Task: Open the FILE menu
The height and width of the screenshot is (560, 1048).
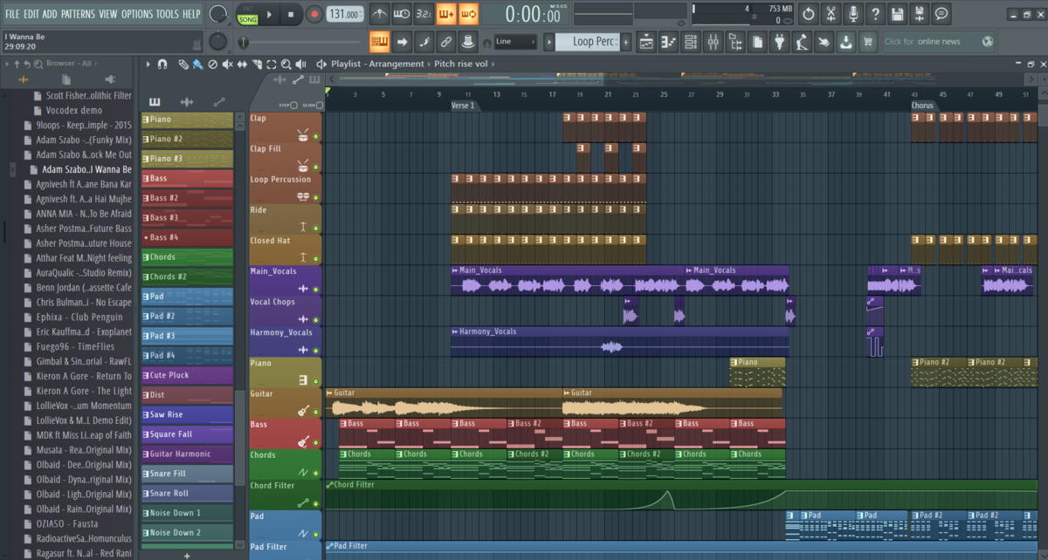Action: pyautogui.click(x=12, y=14)
